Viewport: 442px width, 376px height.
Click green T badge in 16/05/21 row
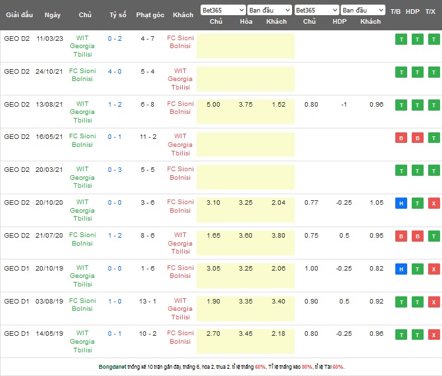click(x=433, y=138)
